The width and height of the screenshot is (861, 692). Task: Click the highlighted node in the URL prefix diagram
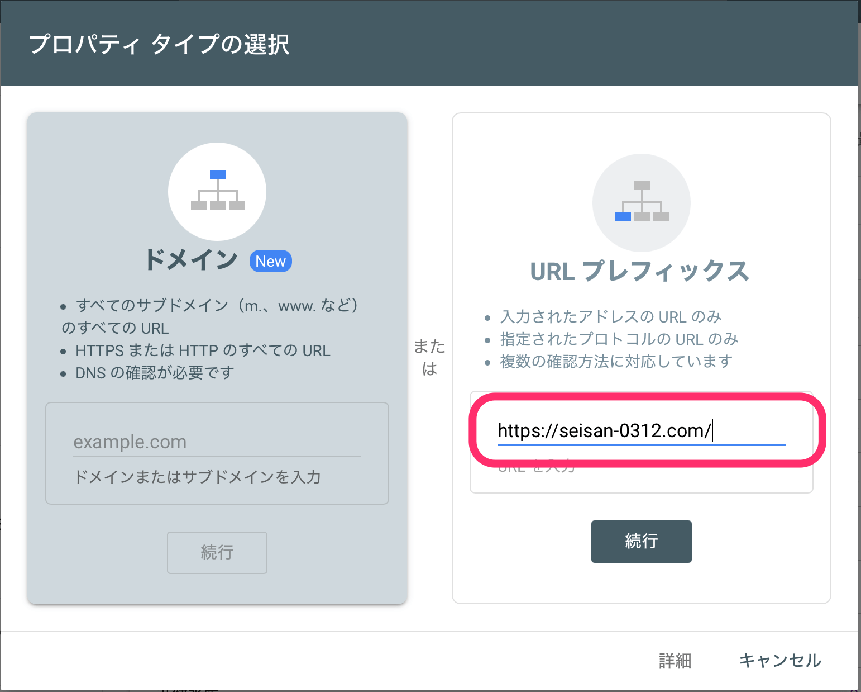pos(624,217)
